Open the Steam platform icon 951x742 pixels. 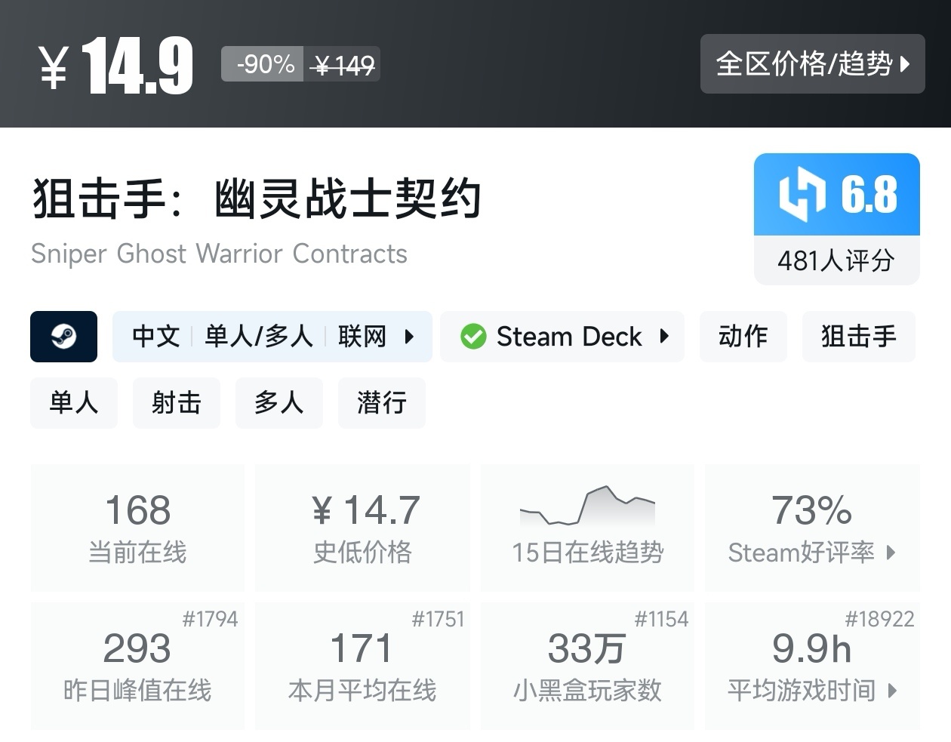click(x=63, y=337)
